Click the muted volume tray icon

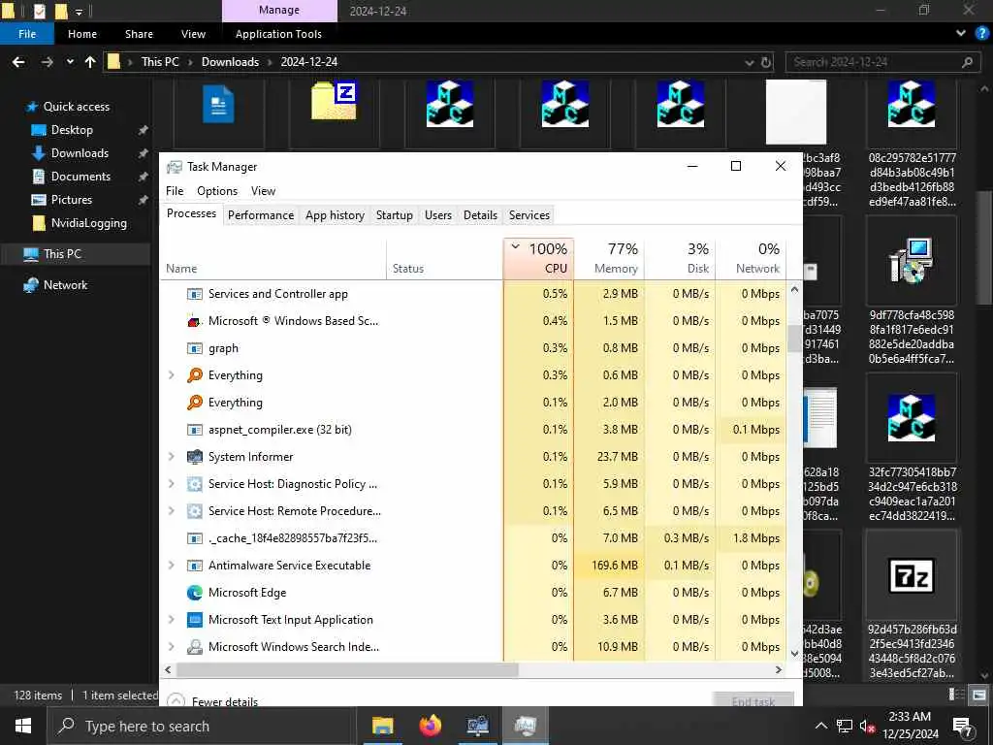click(867, 726)
